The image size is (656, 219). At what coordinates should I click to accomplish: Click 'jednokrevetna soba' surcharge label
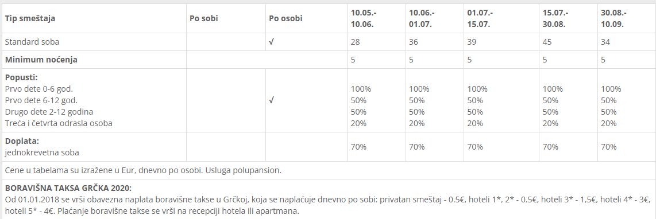coord(42,152)
